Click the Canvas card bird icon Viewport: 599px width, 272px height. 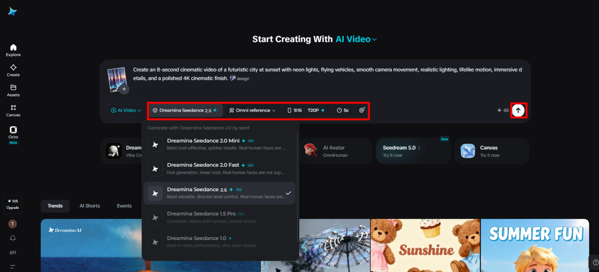coord(468,151)
